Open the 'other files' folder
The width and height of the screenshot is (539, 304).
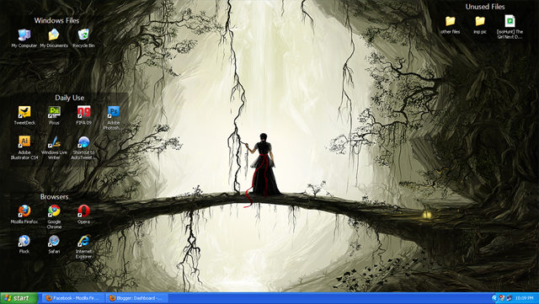point(451,24)
